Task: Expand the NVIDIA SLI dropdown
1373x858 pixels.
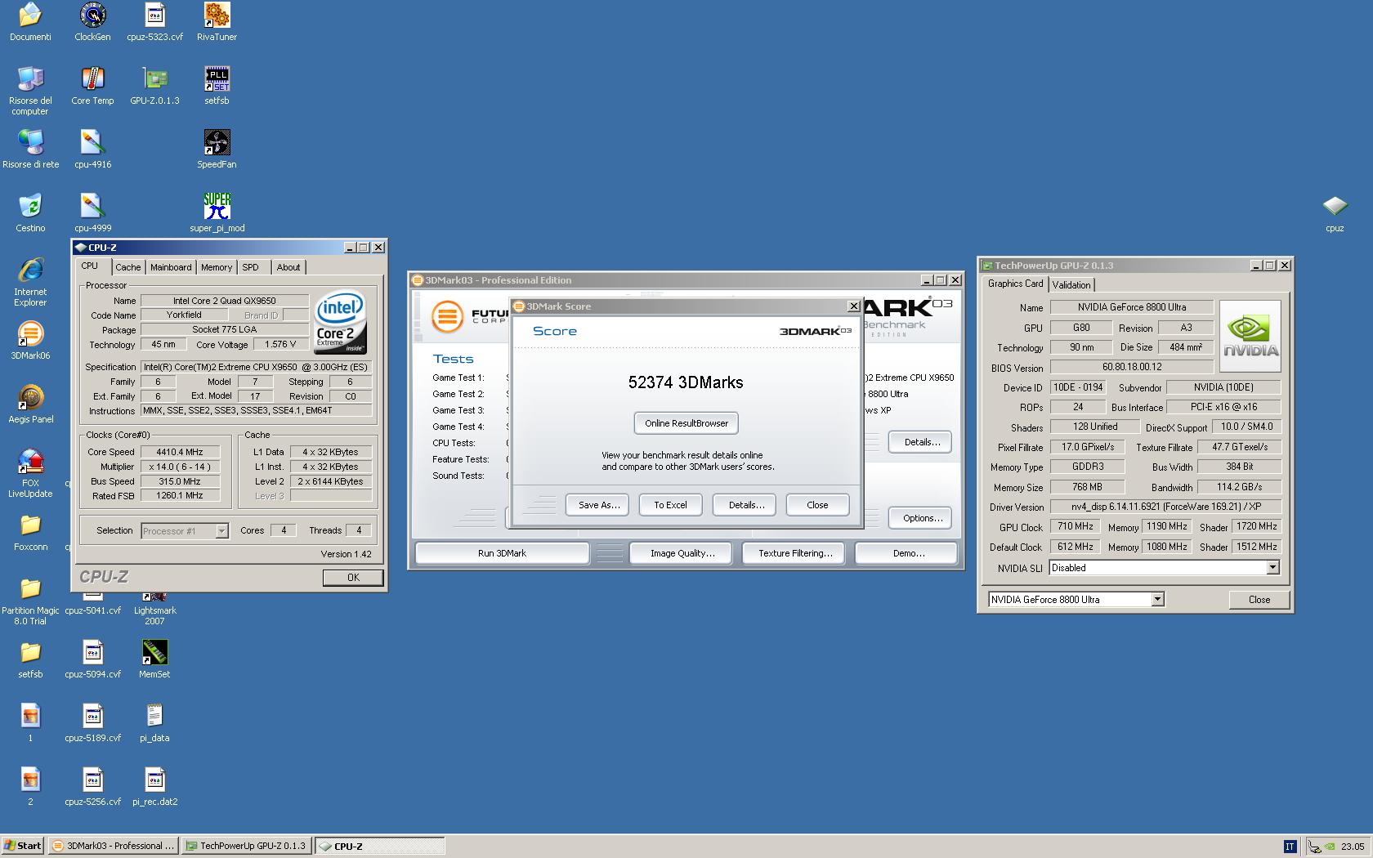Action: [1272, 567]
